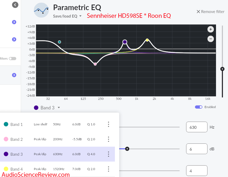Click the '-24dB' axis label
This screenshot has height=177, width=228.
point(31,96)
